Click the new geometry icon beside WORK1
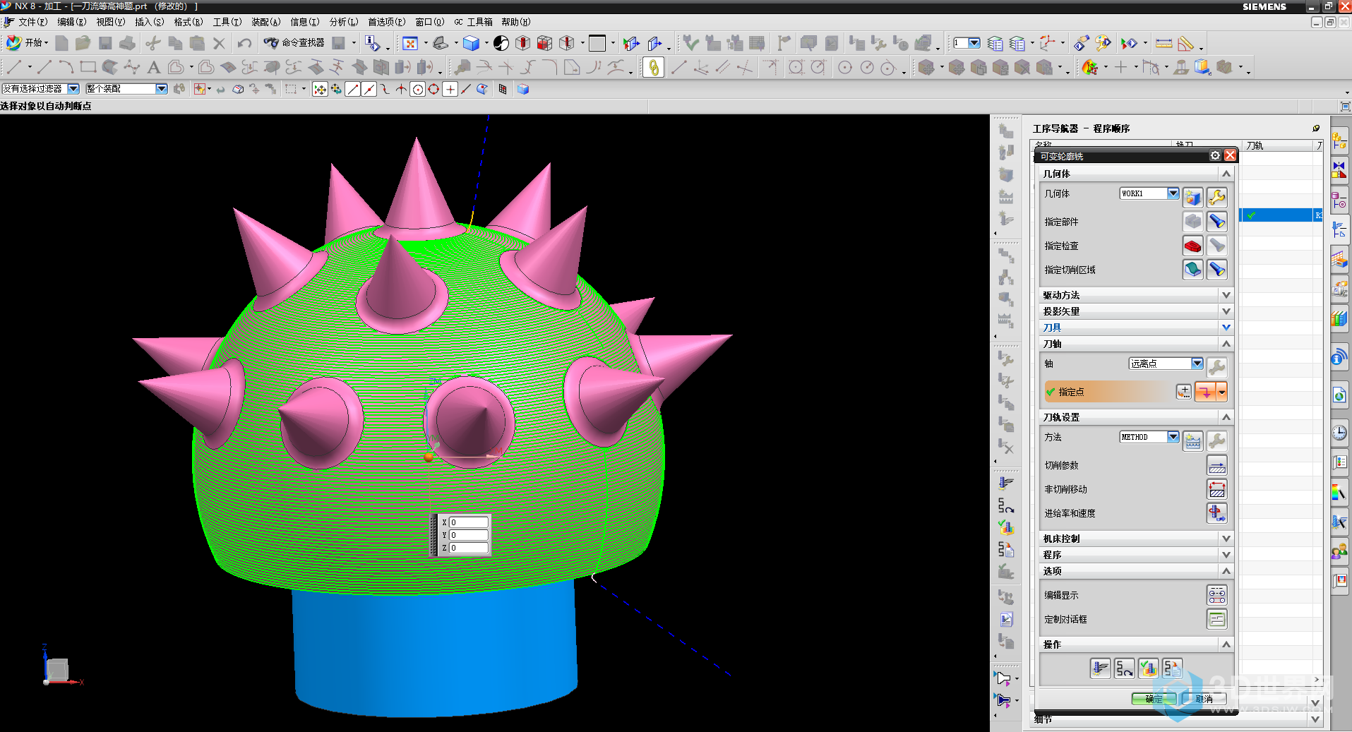1352x732 pixels. (x=1192, y=198)
